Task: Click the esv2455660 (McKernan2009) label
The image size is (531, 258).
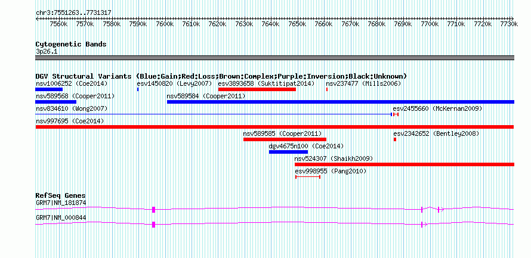Action: (437, 108)
